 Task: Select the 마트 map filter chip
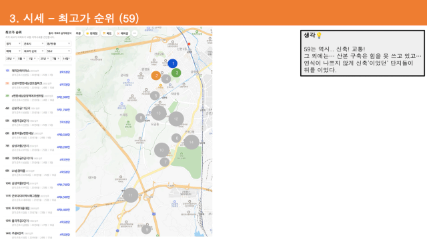pos(107,33)
